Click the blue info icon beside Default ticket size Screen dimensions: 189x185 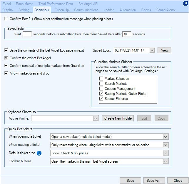click(x=39, y=153)
